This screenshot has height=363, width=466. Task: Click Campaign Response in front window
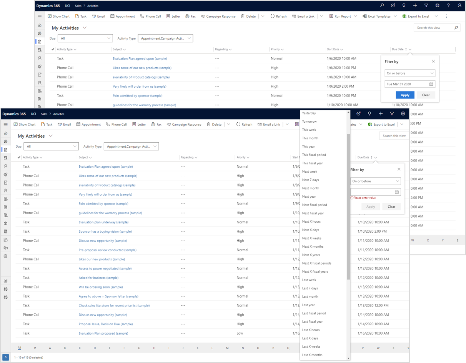(x=184, y=124)
